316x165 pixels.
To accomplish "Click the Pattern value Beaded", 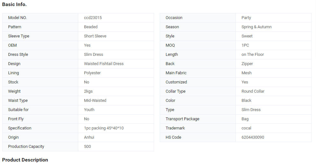I will pos(91,27).
